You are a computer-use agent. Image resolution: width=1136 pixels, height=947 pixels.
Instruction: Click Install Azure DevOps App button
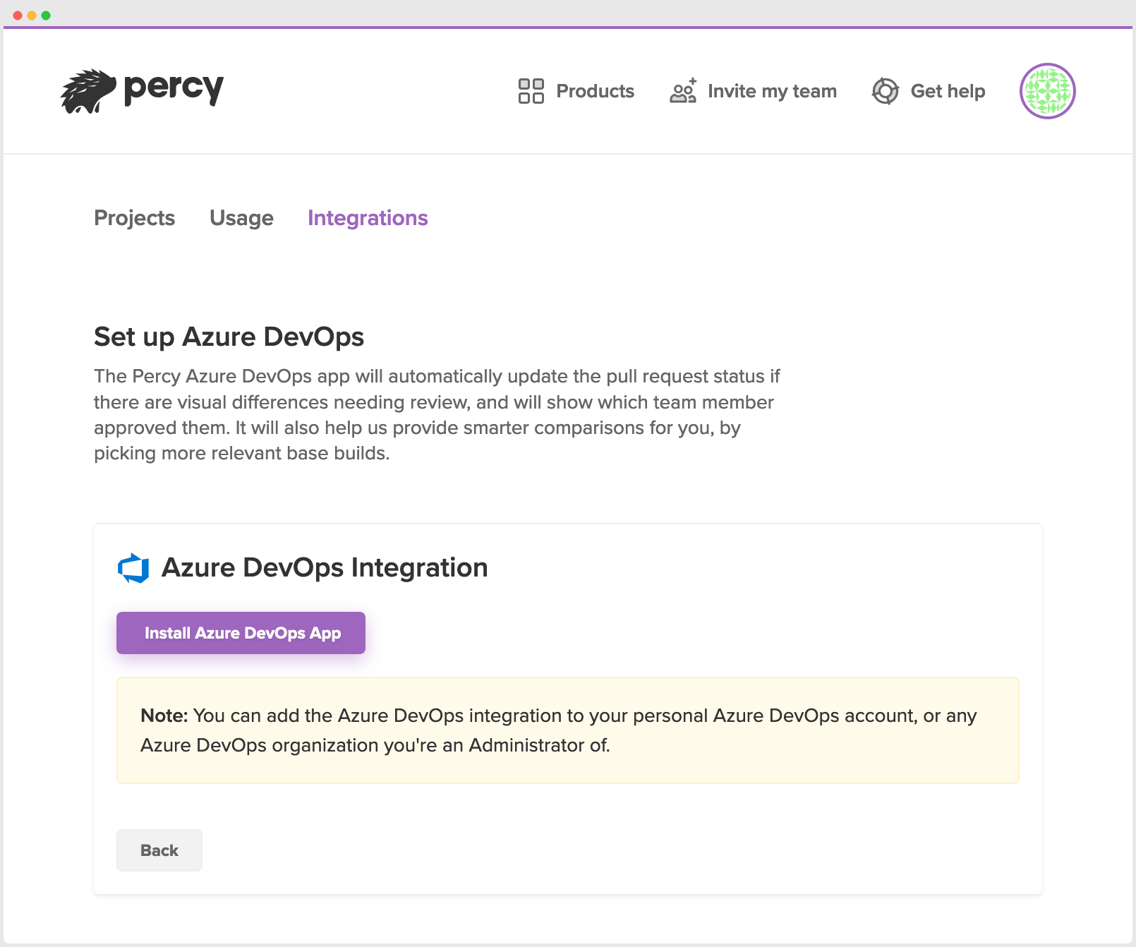pyautogui.click(x=241, y=633)
